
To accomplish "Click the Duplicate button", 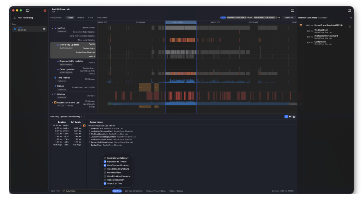I will pyautogui.click(x=289, y=18).
